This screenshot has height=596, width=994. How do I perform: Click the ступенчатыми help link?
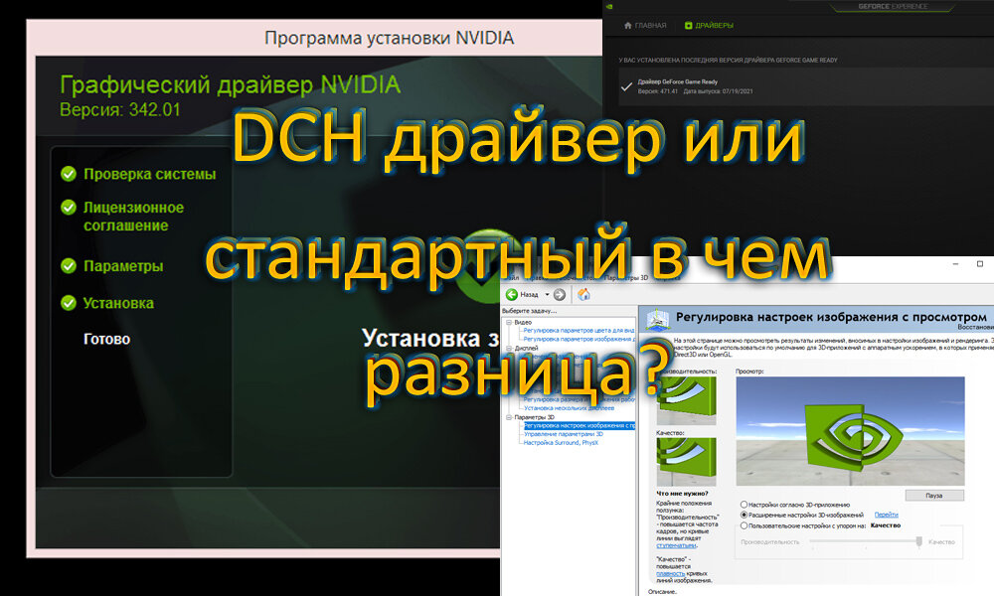tap(676, 545)
